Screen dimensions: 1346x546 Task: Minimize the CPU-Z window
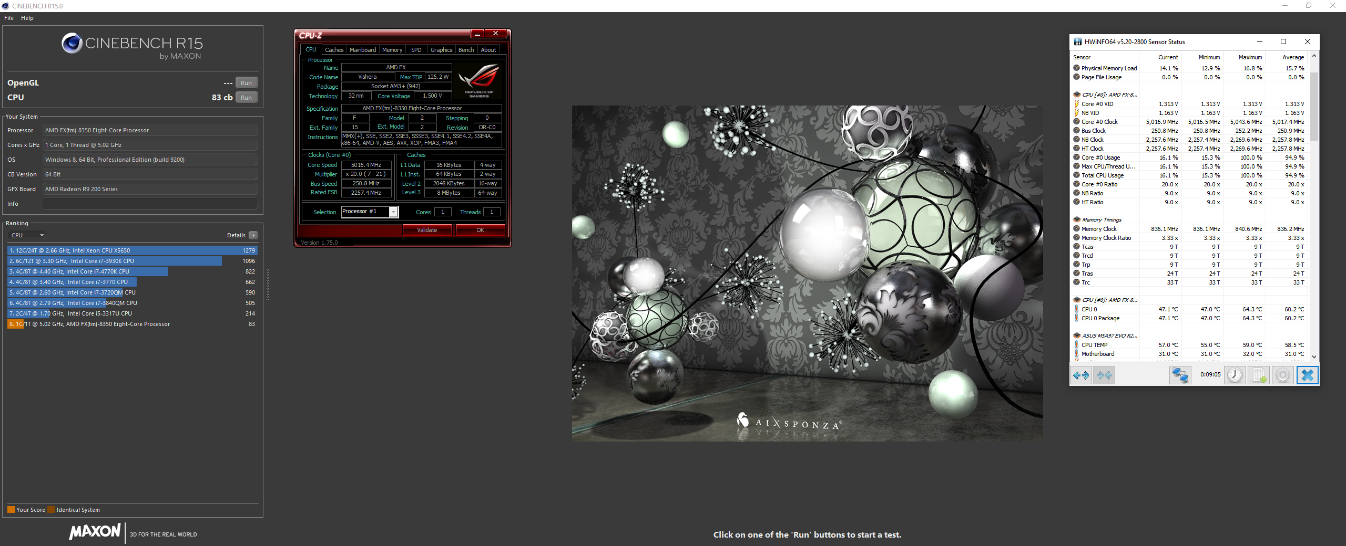(477, 34)
